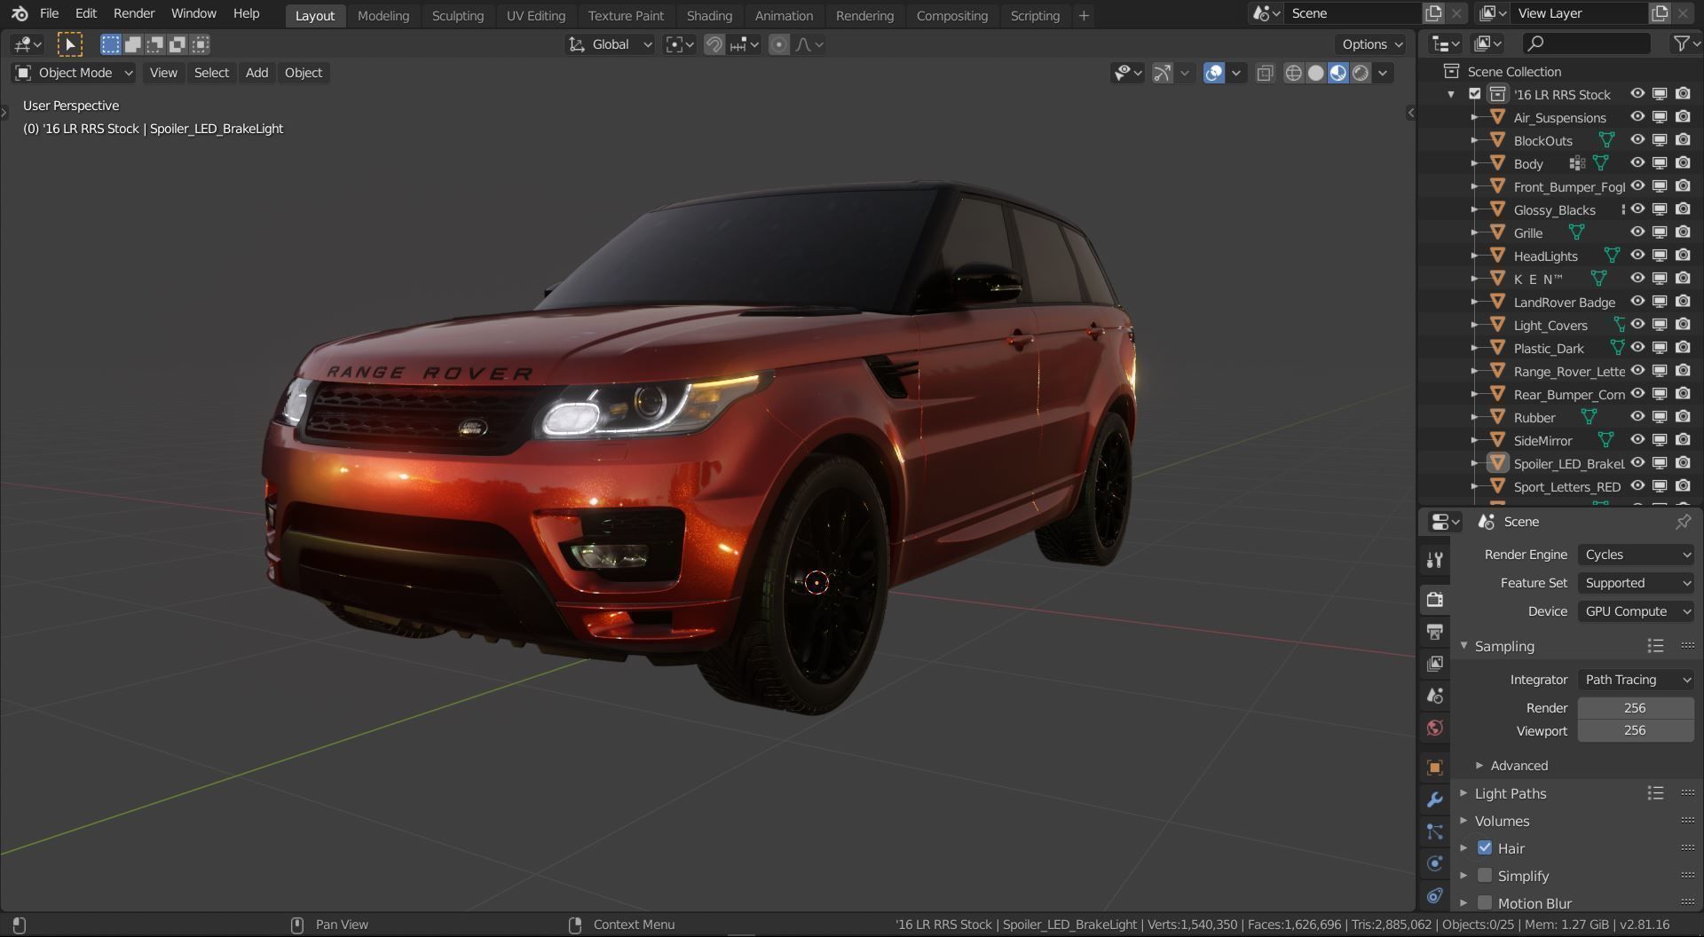Open the File menu
The image size is (1704, 937).
(49, 14)
